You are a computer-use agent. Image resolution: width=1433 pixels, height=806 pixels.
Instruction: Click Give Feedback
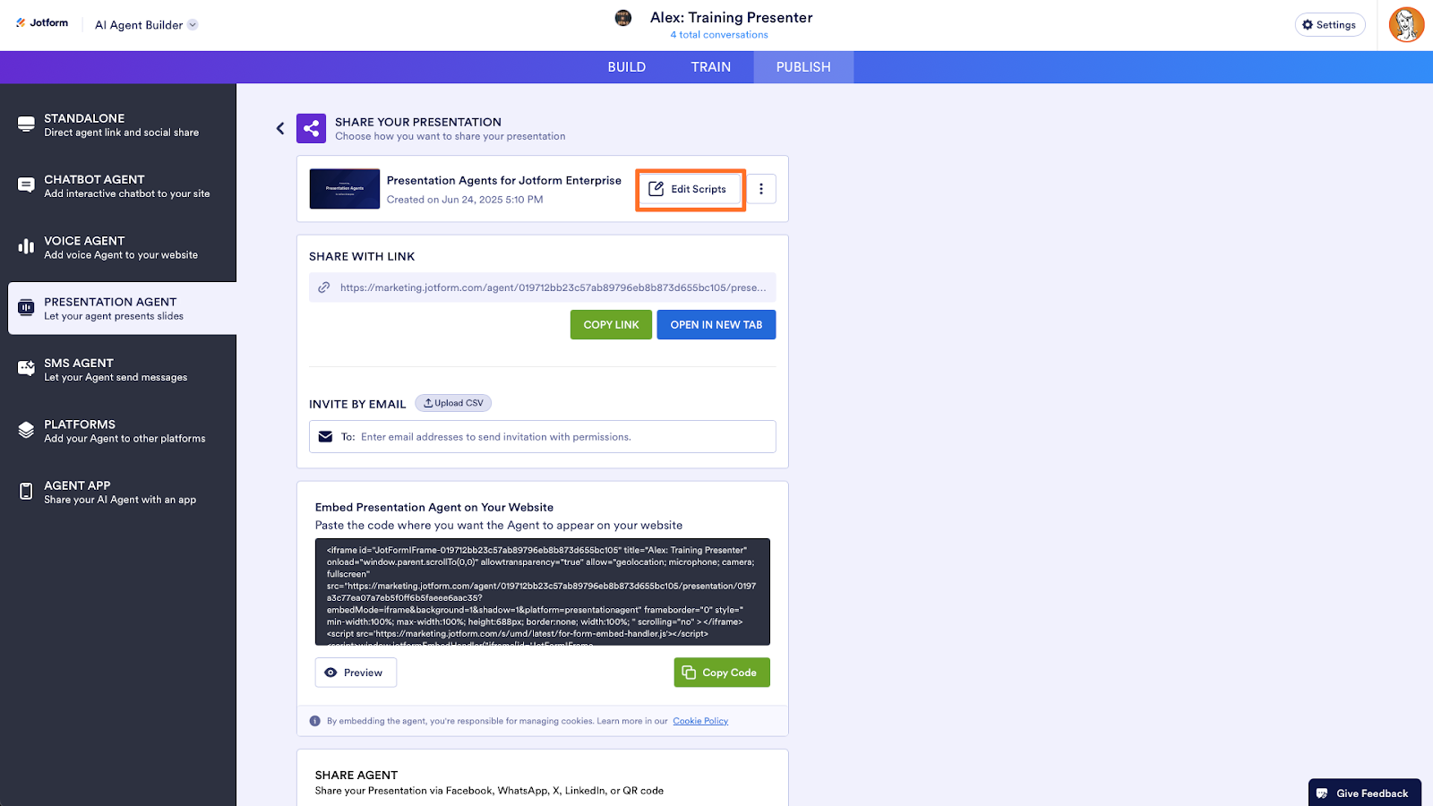[x=1364, y=793]
